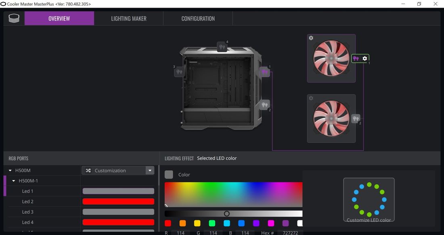Click the R value field
Screen dimensions: 444x235
tap(181, 233)
